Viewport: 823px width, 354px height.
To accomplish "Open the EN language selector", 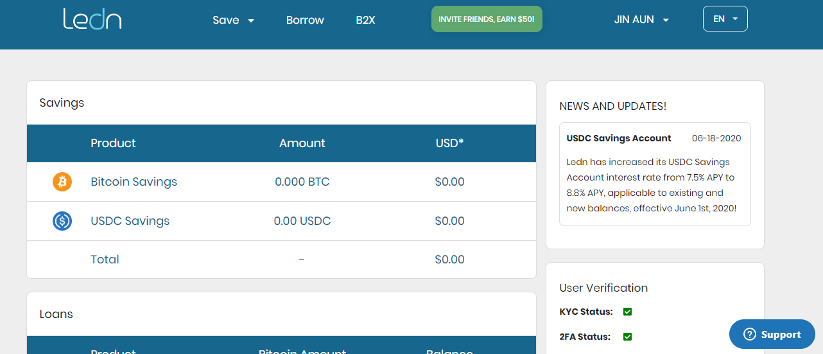I will pos(725,19).
